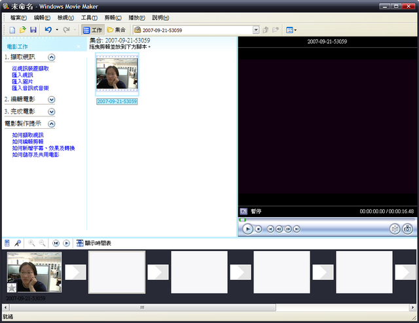Toggle the 集合 collections pane button
This screenshot has width=419, height=323.
point(117,30)
